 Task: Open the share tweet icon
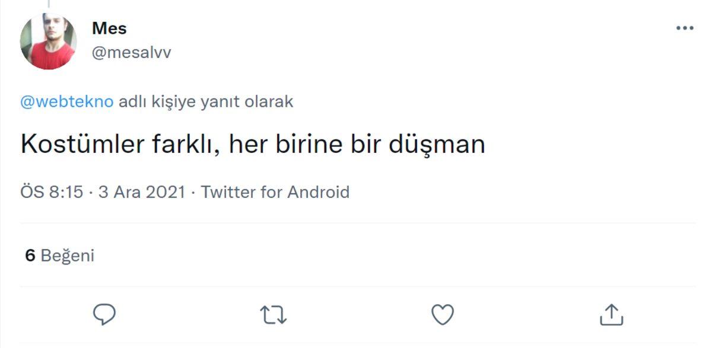click(610, 315)
